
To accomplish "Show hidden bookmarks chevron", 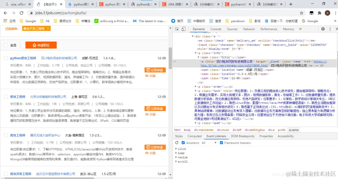I will (335, 21).
